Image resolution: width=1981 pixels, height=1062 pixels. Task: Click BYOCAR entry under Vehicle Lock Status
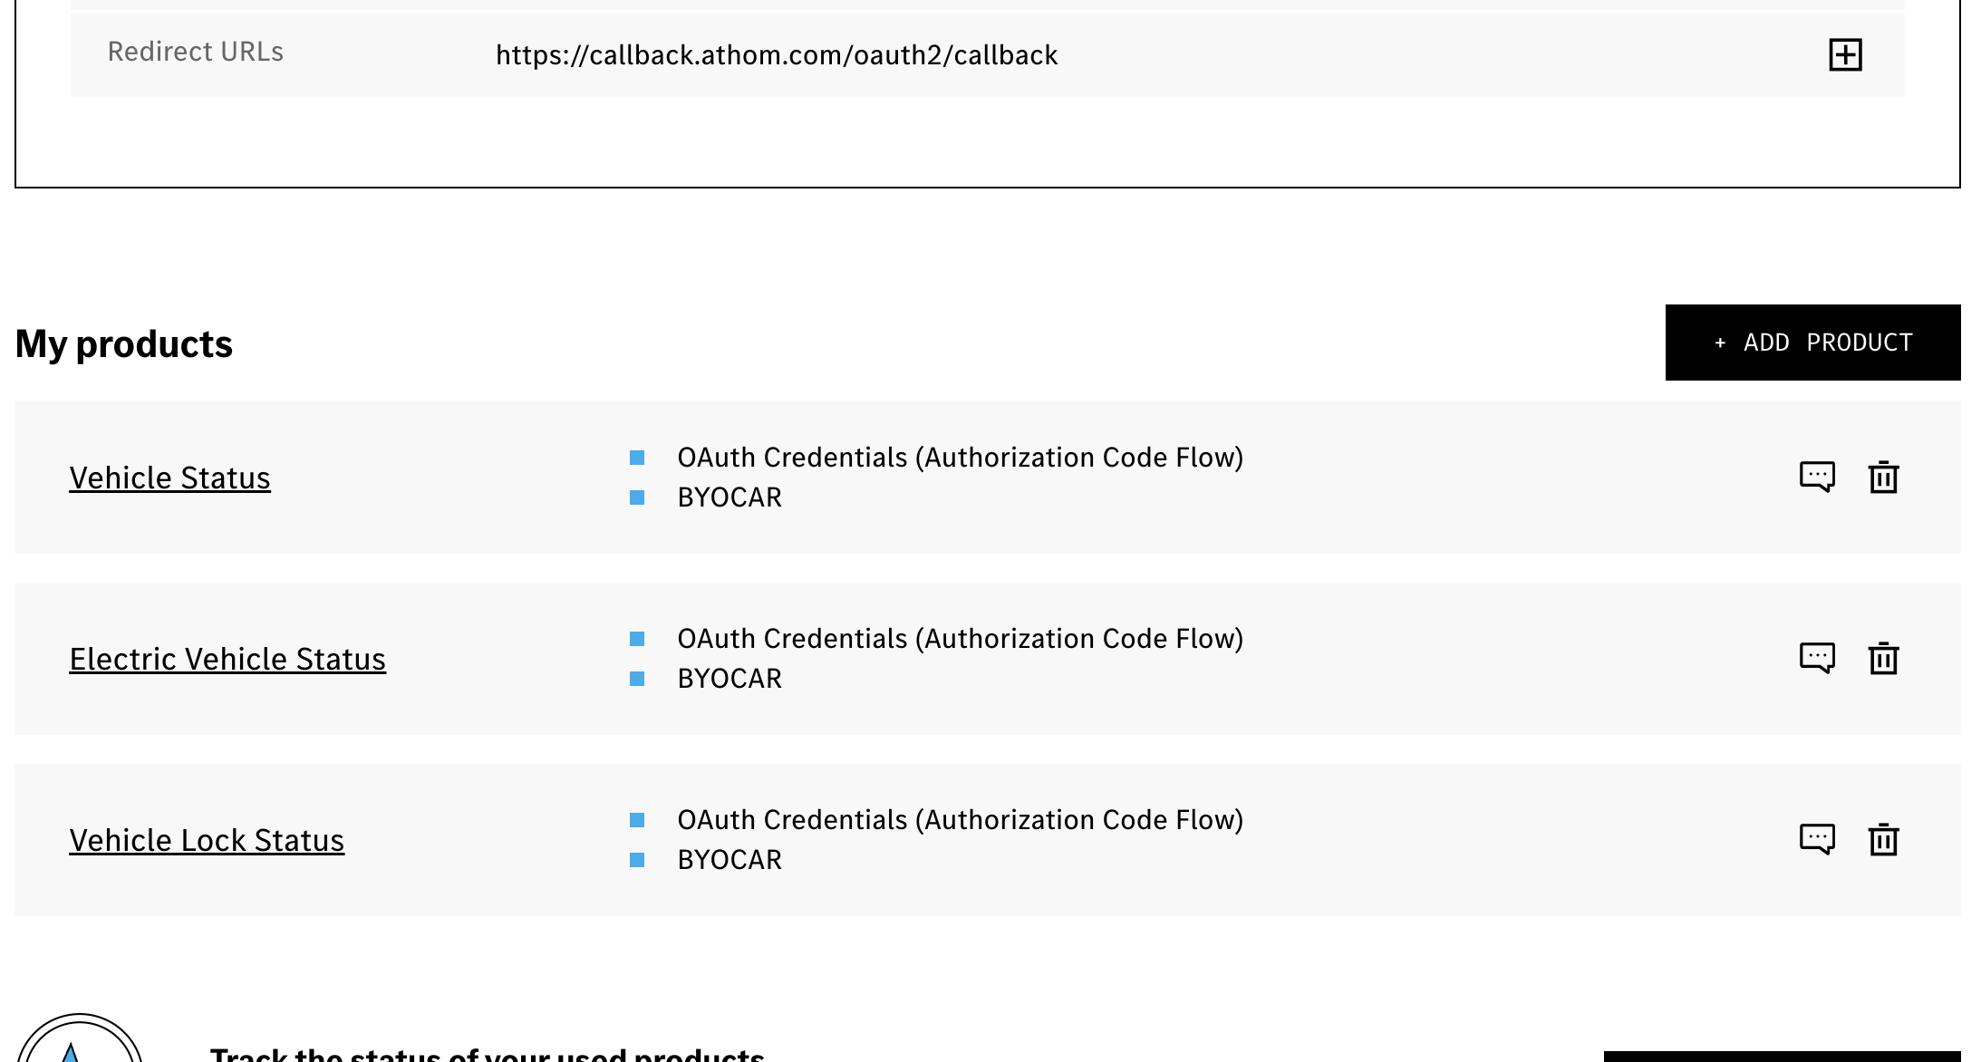point(730,860)
